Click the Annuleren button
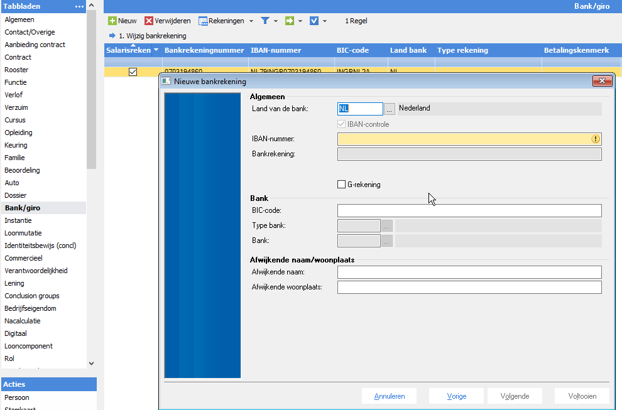 [389, 396]
